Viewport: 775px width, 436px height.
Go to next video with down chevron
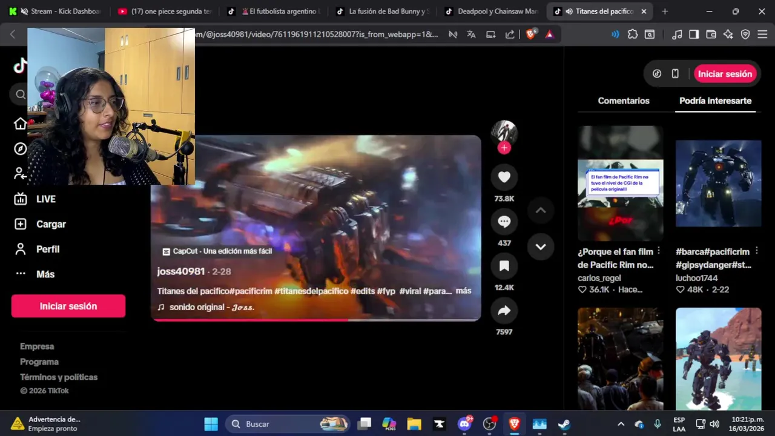541,246
